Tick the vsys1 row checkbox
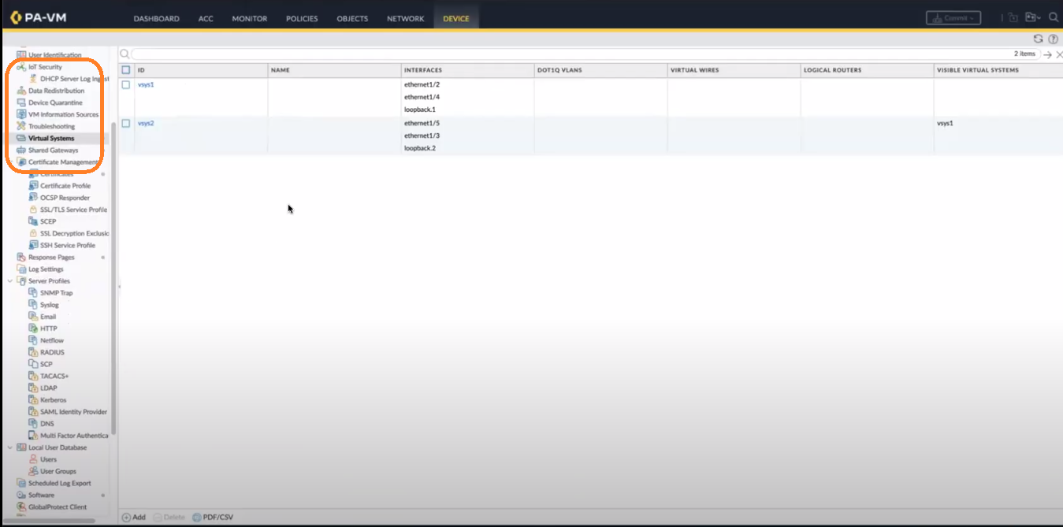 [x=126, y=84]
